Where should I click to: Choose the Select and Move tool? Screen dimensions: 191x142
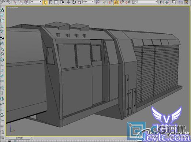click(68, 2)
